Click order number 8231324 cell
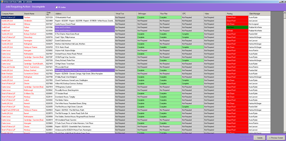Viewport: 286px width, 141px height. point(50,18)
